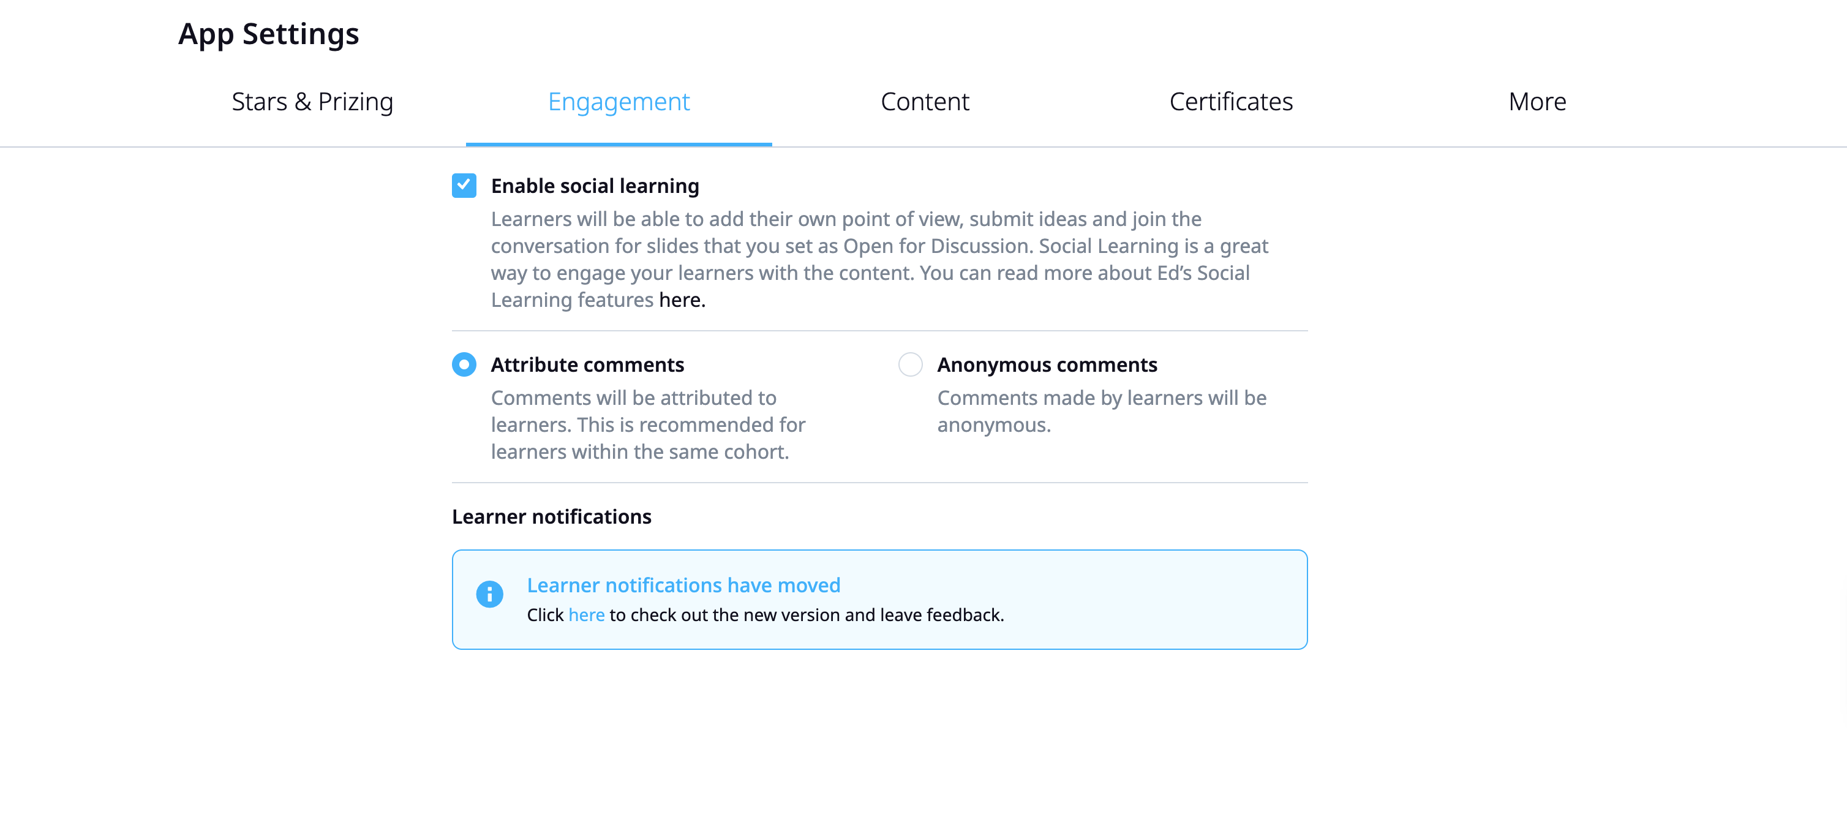Select the Attribute comments radio button
The image size is (1847, 833).
(x=464, y=364)
